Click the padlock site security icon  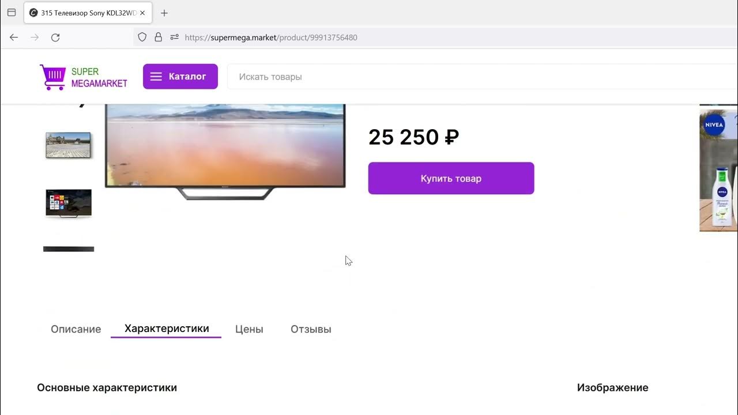tap(158, 37)
